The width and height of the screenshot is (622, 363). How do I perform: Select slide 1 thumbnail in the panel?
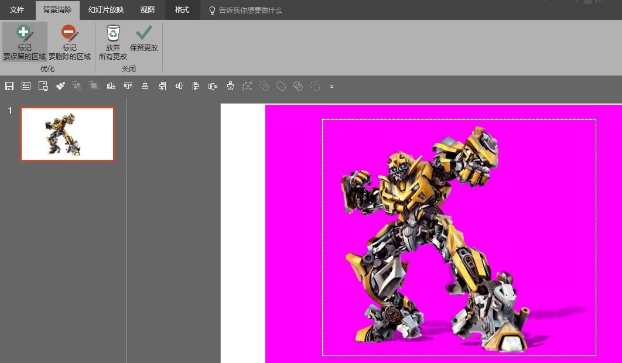coord(67,134)
